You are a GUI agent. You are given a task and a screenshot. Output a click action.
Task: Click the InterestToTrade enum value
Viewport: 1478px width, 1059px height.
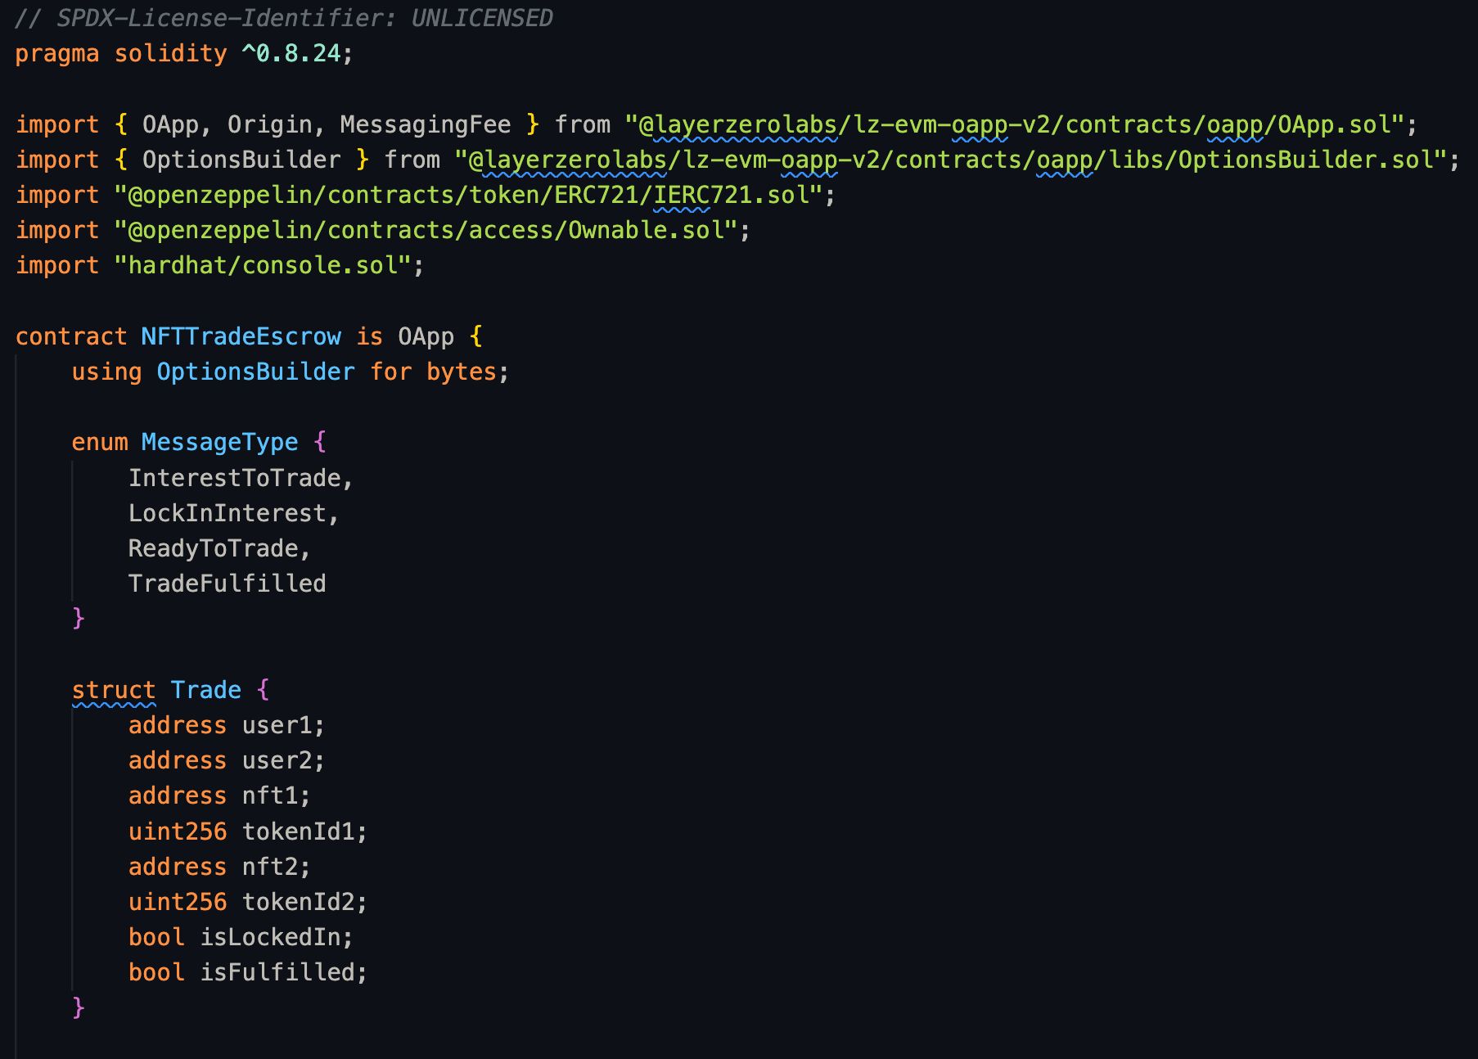pos(234,478)
